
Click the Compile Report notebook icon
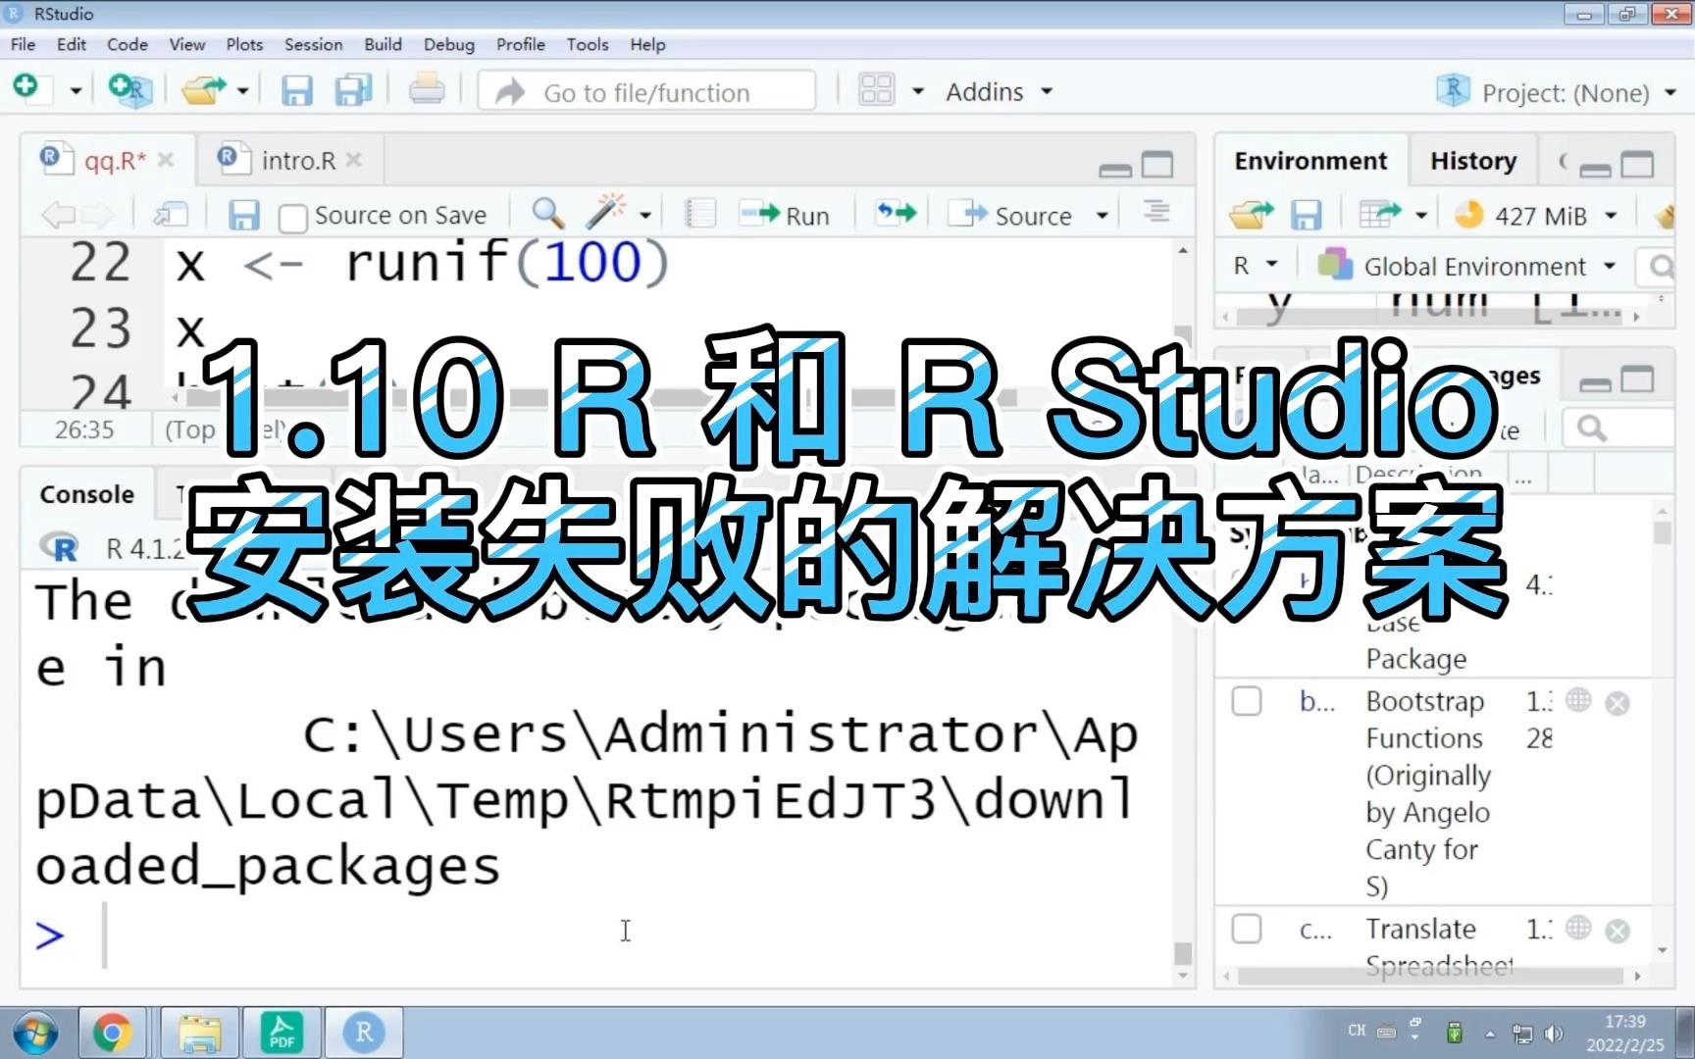coord(700,213)
